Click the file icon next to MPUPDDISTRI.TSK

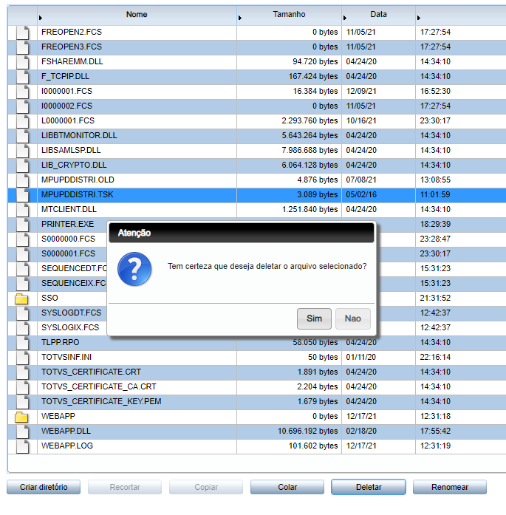pyautogui.click(x=22, y=195)
